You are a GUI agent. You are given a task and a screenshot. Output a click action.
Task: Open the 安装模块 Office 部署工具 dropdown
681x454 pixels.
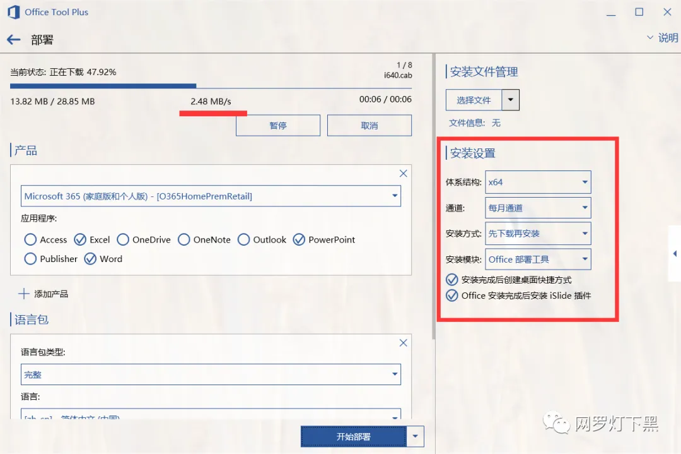point(538,259)
